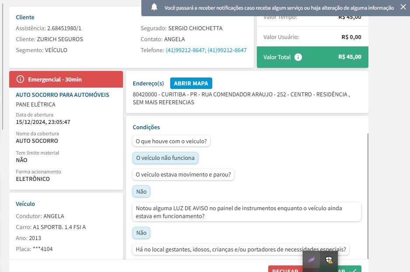Click the Condições section heading

(146, 127)
